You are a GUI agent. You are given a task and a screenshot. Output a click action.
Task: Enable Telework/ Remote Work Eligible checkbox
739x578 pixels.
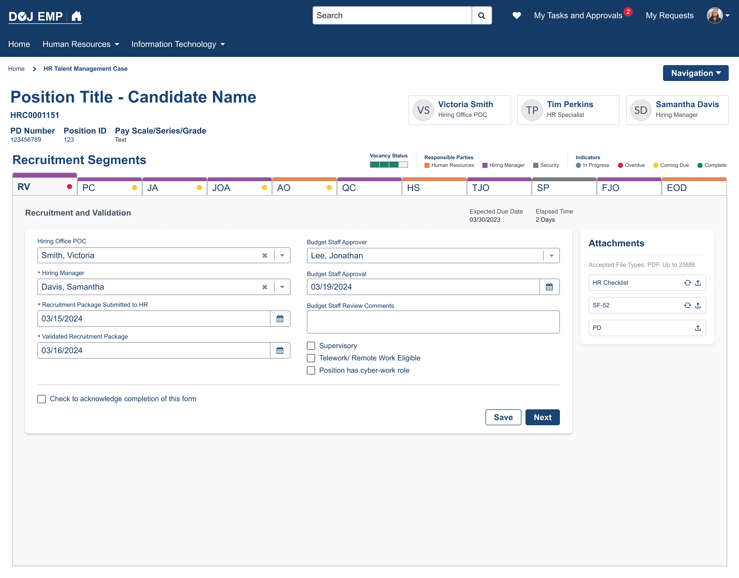pos(311,358)
